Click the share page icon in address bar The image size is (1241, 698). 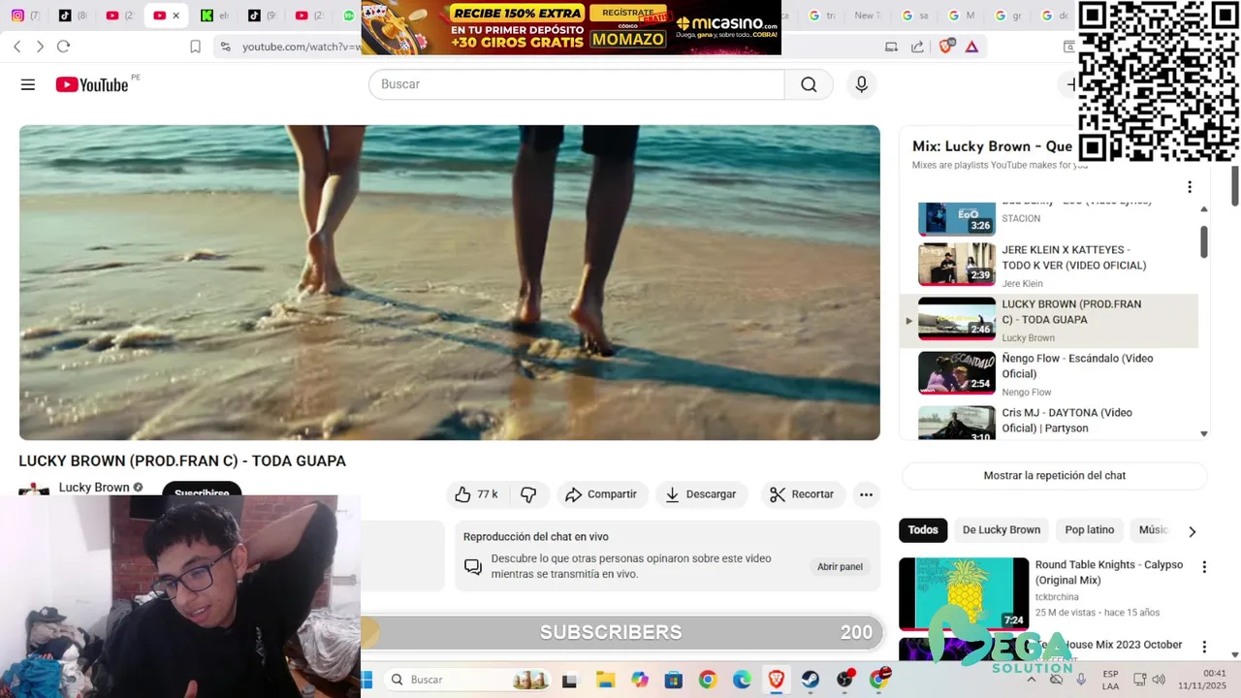click(x=917, y=47)
